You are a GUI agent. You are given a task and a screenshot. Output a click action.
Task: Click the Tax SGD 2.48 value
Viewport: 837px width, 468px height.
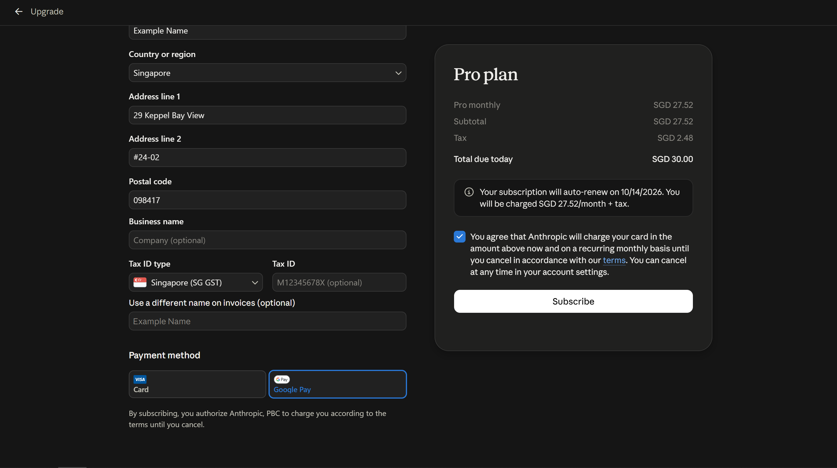675,138
